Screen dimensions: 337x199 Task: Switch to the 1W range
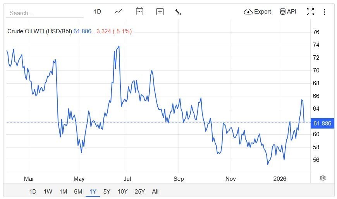[x=48, y=191]
